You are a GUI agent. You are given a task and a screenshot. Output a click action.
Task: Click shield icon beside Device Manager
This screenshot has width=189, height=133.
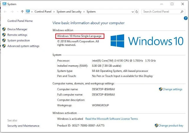(4, 29)
